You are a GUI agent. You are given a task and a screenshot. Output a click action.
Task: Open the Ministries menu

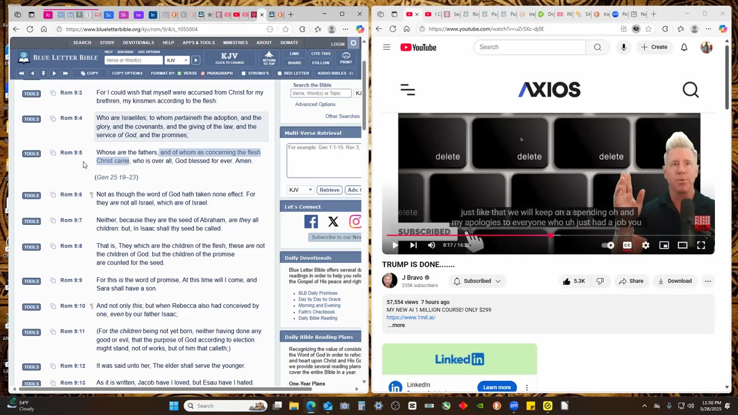coord(235,43)
